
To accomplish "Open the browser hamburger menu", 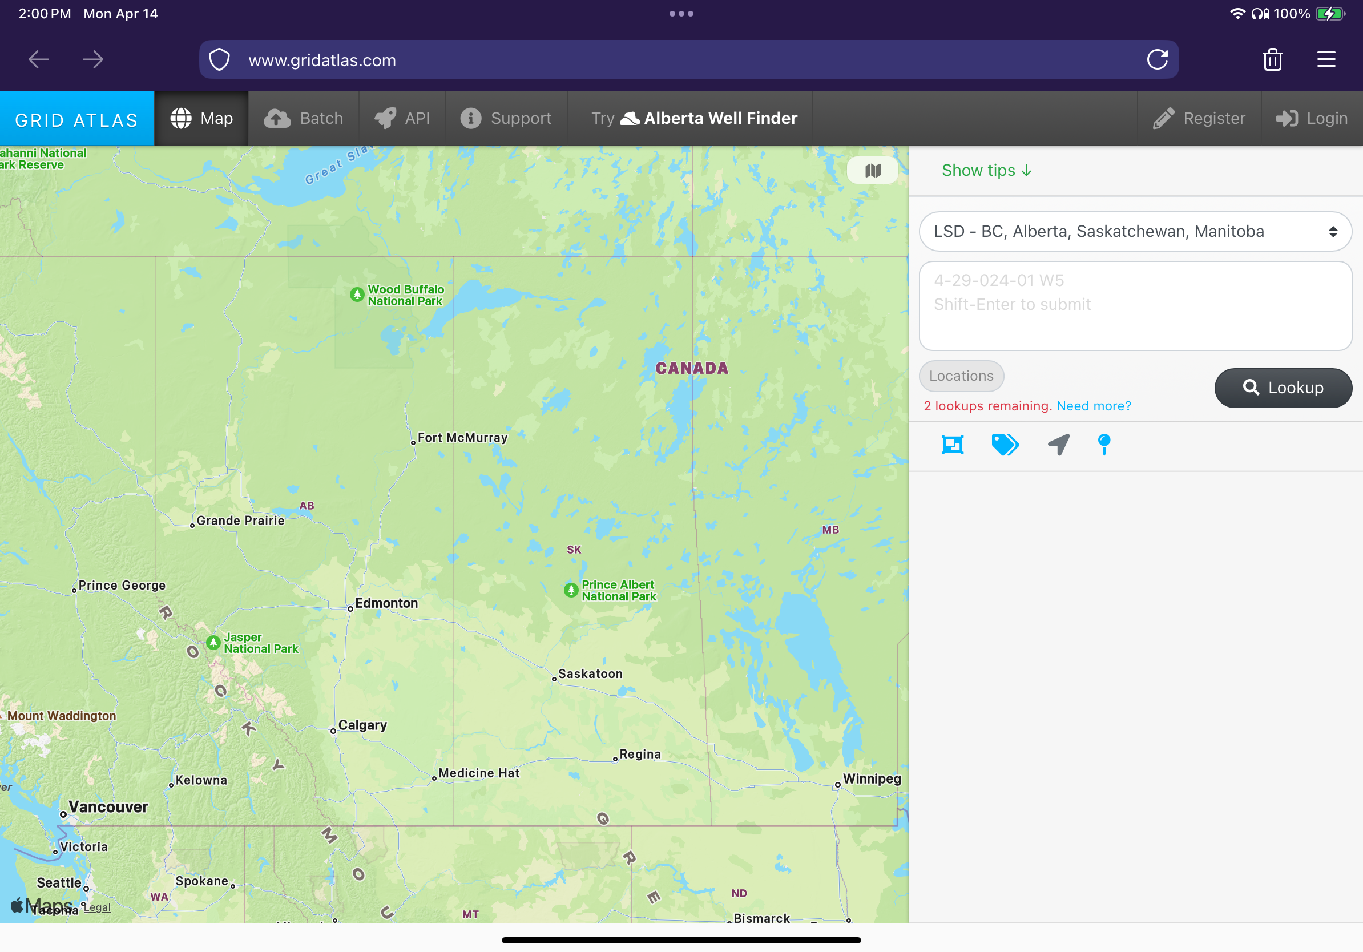I will point(1325,59).
